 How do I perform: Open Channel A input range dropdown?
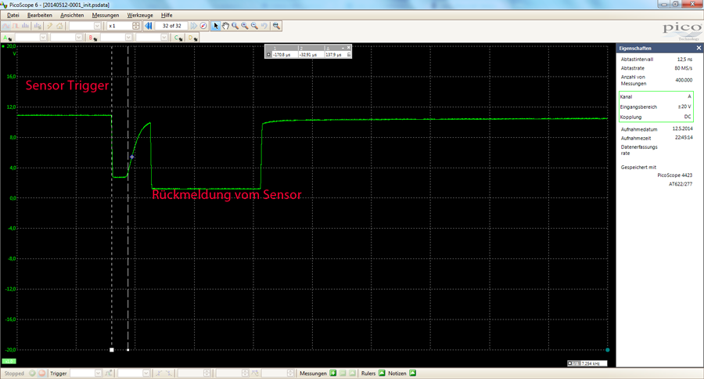coord(43,38)
